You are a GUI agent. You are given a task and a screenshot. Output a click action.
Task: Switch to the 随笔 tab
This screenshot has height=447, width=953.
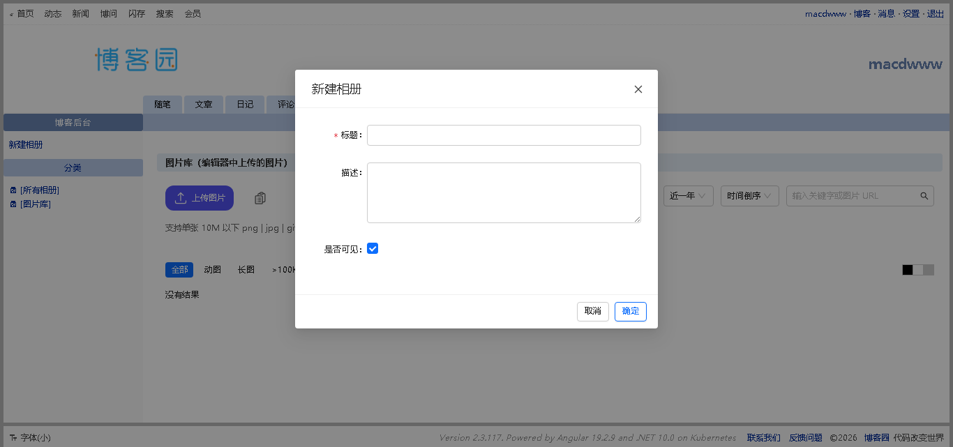coord(163,105)
